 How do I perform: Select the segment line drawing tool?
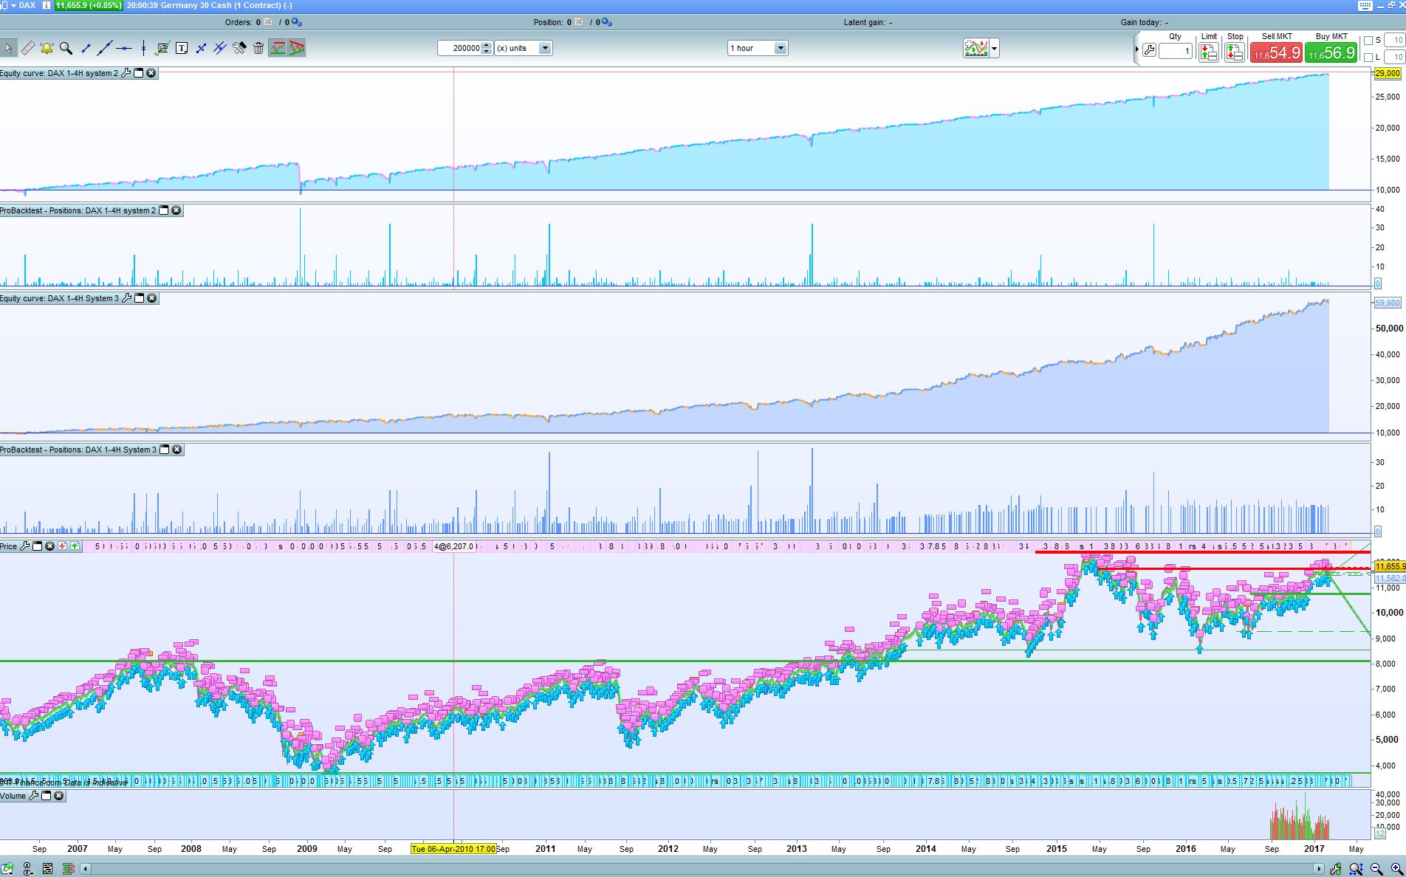click(86, 48)
